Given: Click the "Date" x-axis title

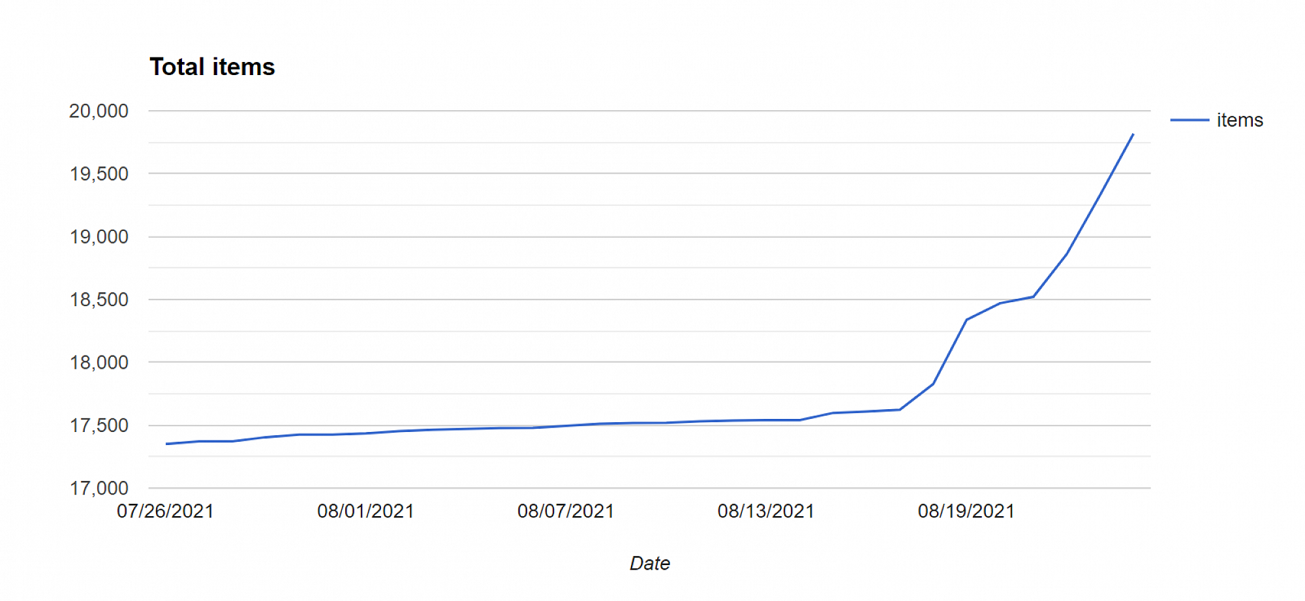Looking at the screenshot, I should (x=649, y=563).
